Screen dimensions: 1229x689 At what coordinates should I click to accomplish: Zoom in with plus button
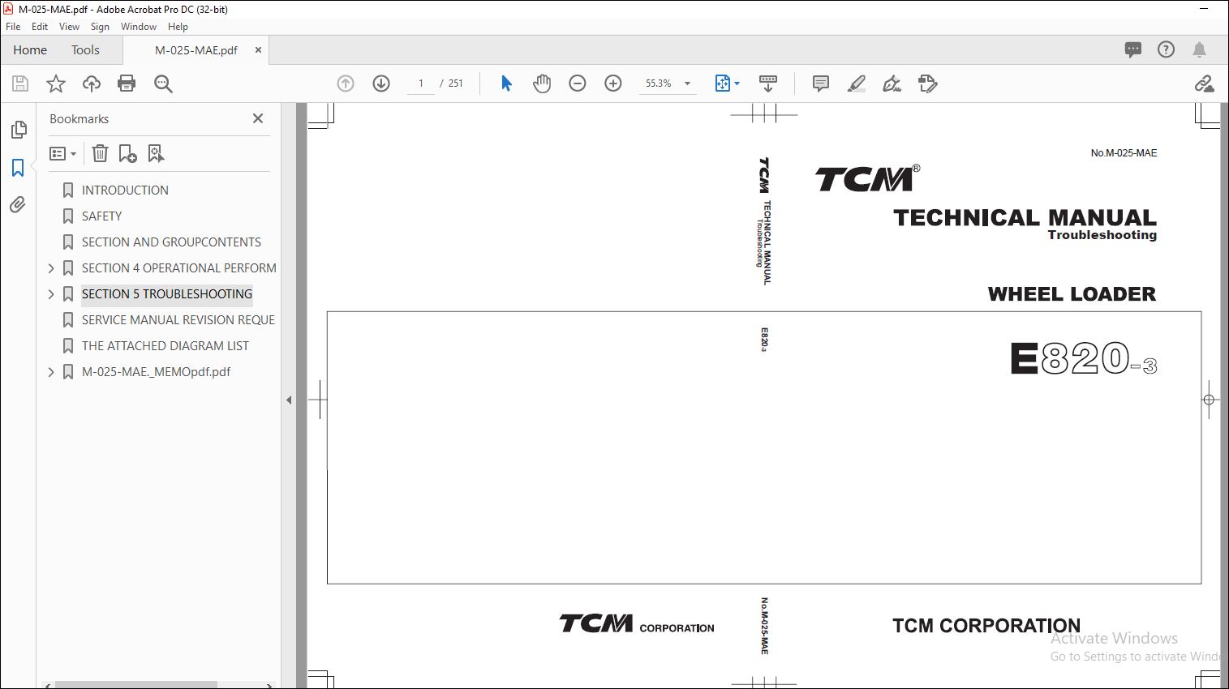[613, 83]
